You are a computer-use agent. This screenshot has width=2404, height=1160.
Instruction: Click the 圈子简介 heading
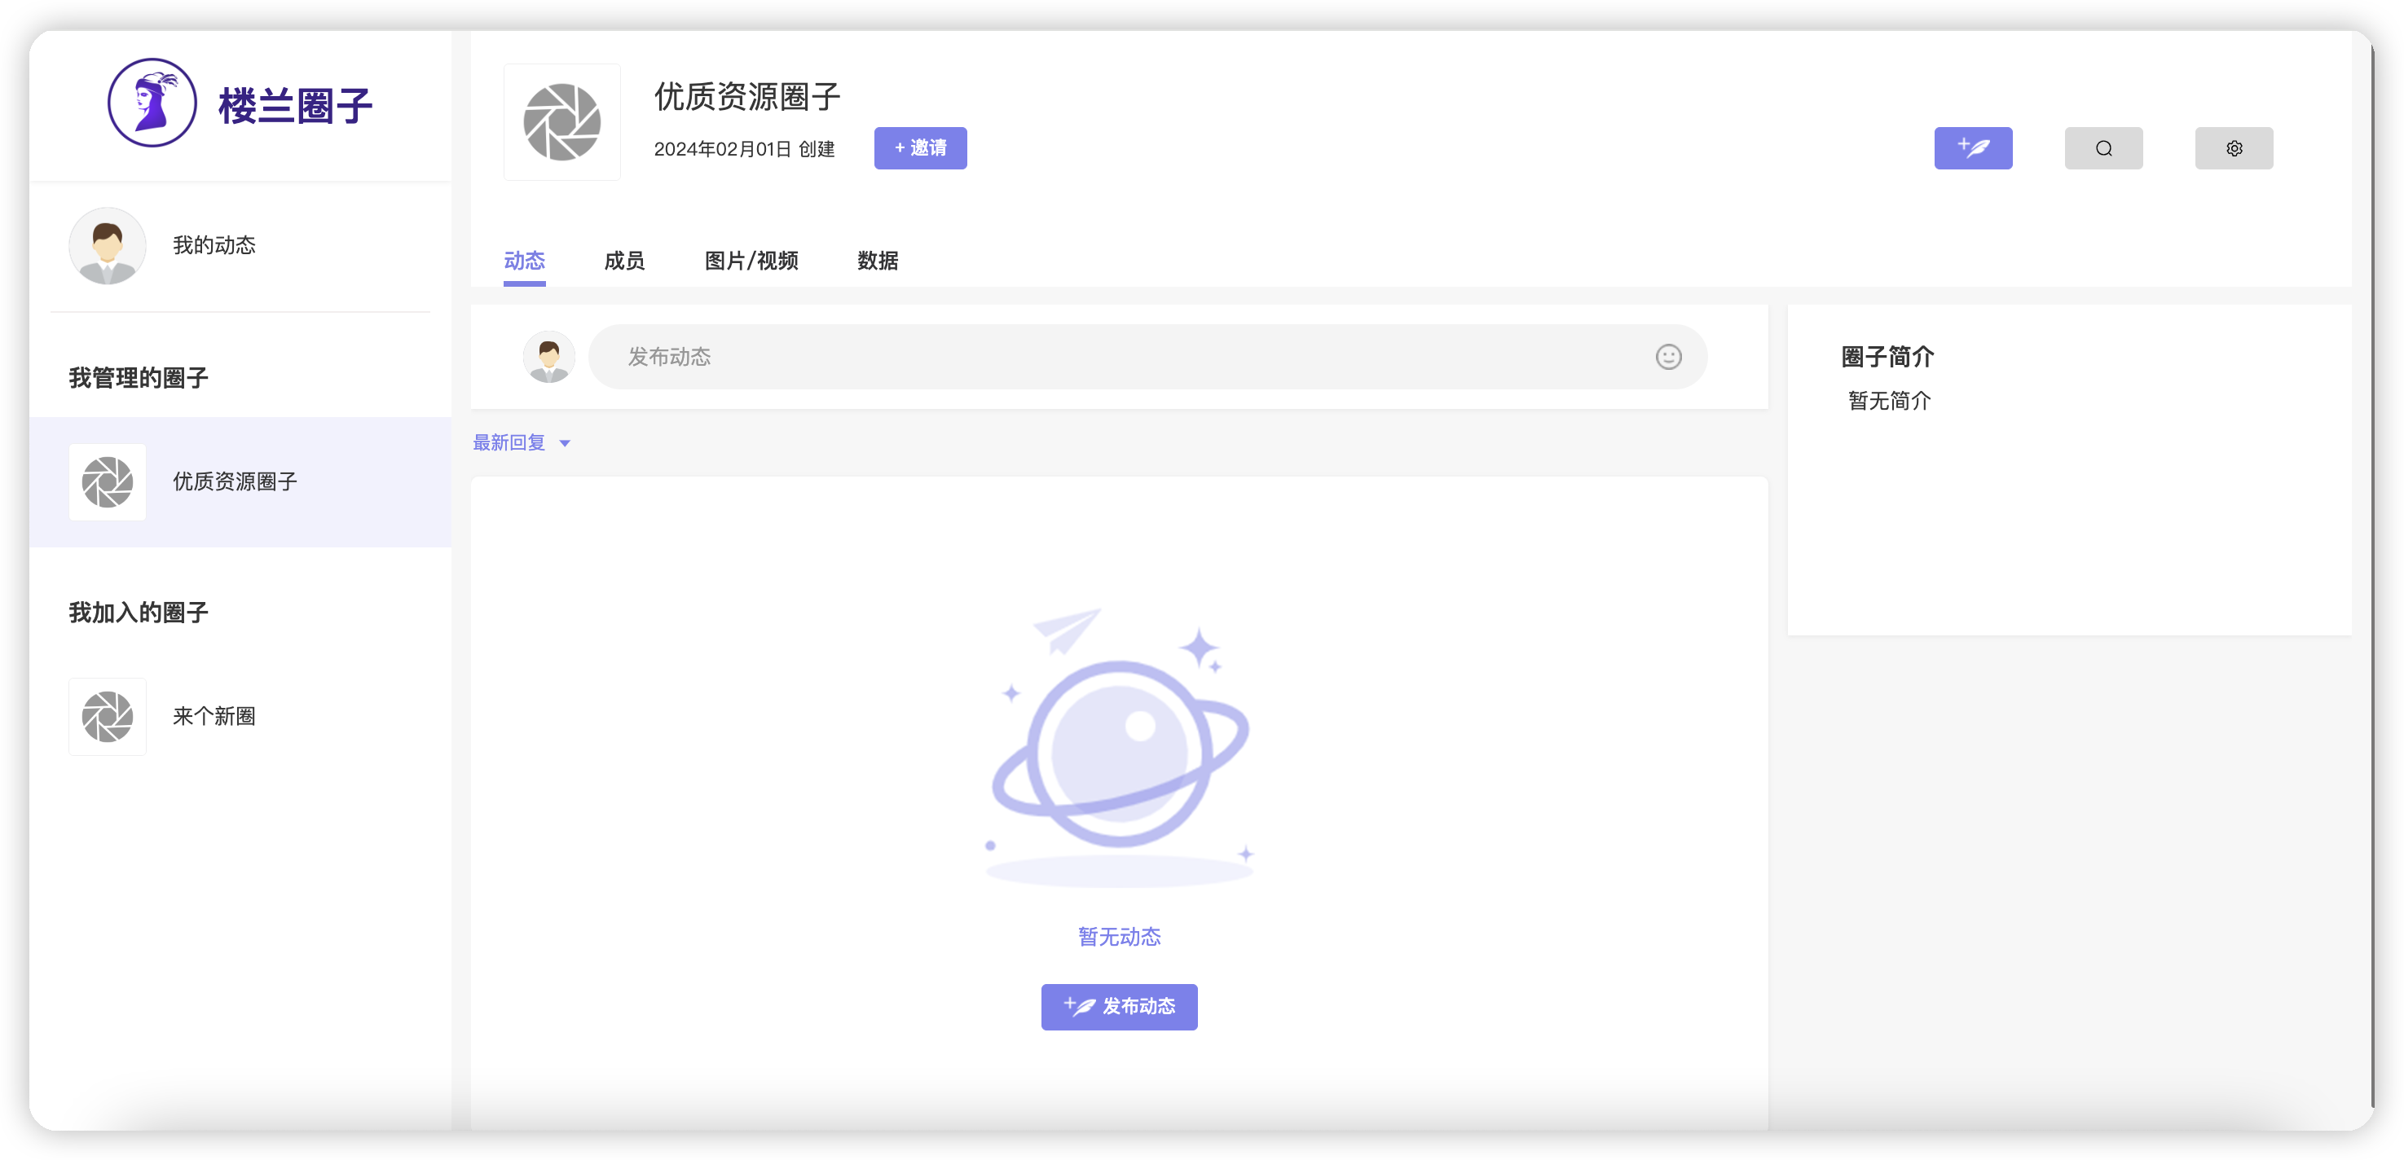point(1887,357)
